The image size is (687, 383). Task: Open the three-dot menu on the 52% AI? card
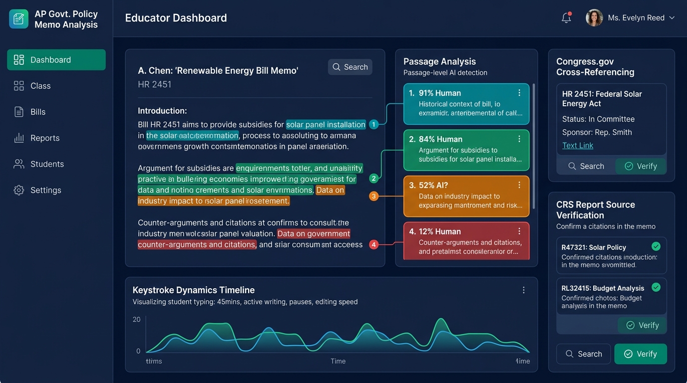[x=519, y=185]
